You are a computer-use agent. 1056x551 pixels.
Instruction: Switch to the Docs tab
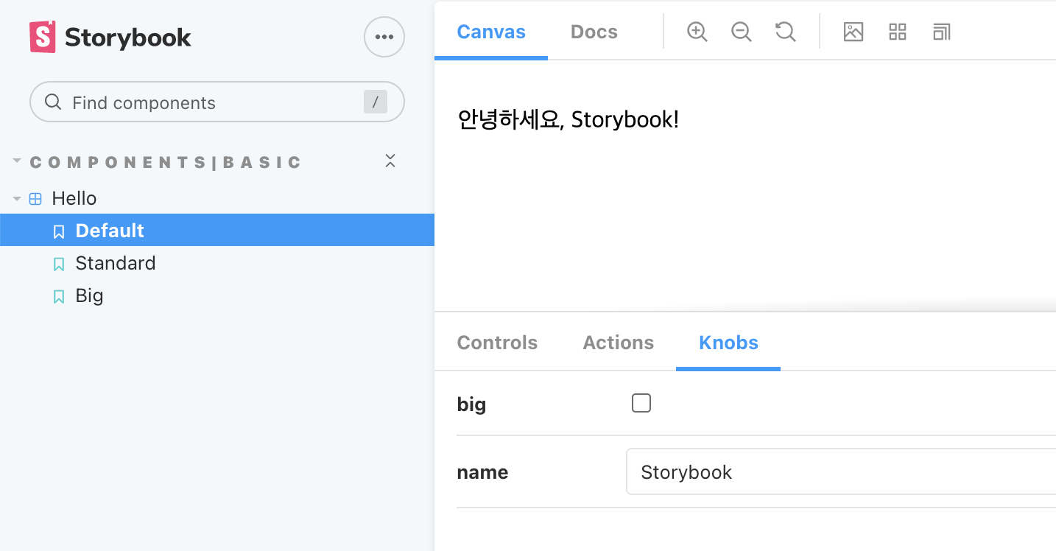[594, 32]
